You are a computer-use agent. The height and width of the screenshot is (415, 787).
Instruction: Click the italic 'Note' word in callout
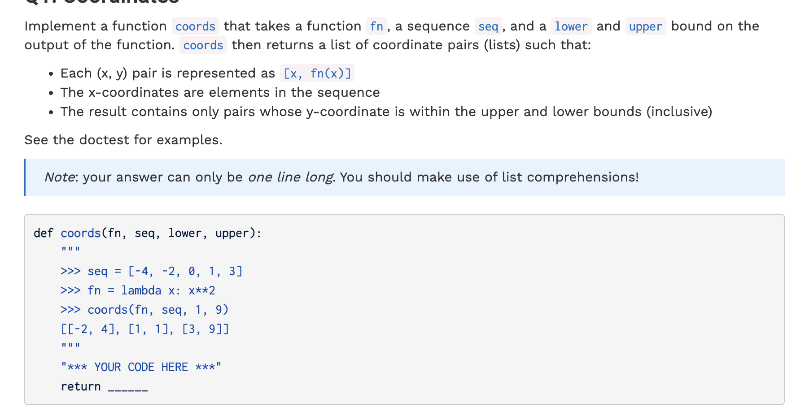tap(59, 177)
